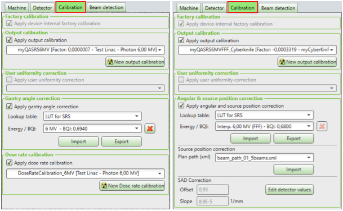Toggle factory calibration checkbox in right panel
Screen dimensions: 343x211
tap(181, 24)
